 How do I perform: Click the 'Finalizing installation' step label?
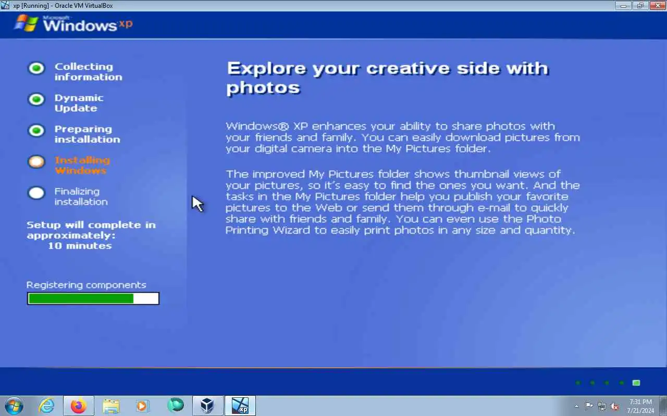pos(81,197)
